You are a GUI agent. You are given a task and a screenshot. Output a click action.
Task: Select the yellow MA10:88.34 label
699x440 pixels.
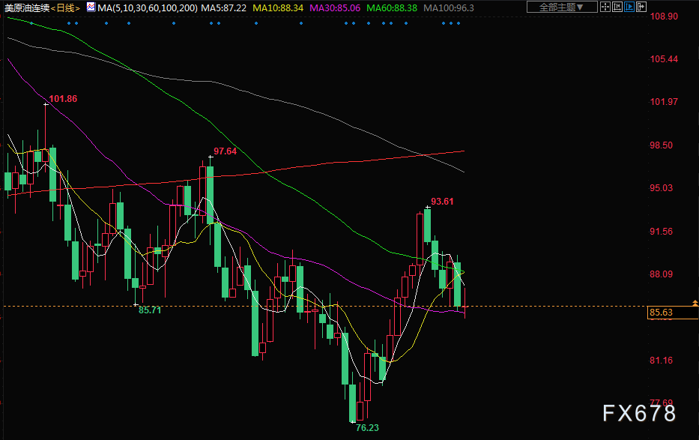tap(278, 7)
